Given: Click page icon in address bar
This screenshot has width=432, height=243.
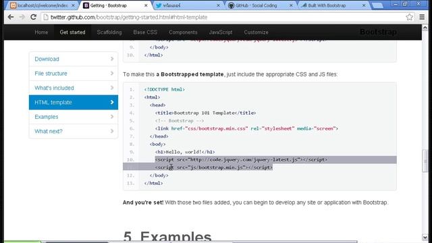Looking at the screenshot, I should click(x=46, y=17).
